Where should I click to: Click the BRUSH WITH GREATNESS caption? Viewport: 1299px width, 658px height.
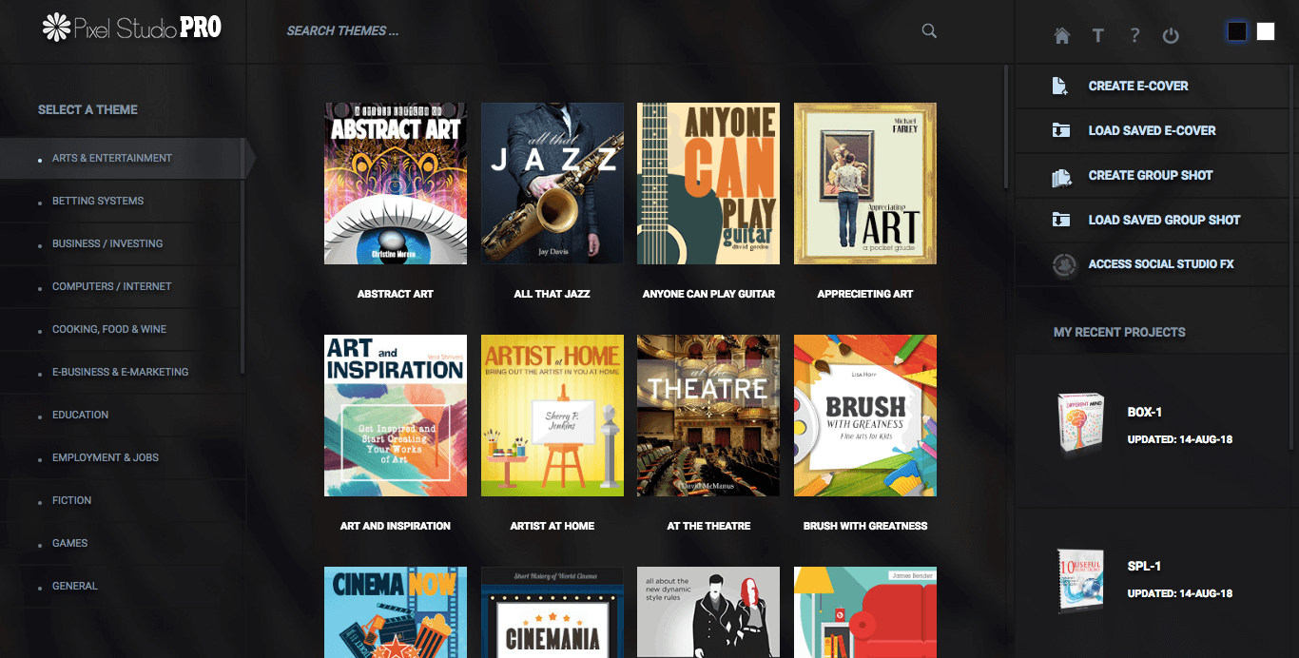865,526
